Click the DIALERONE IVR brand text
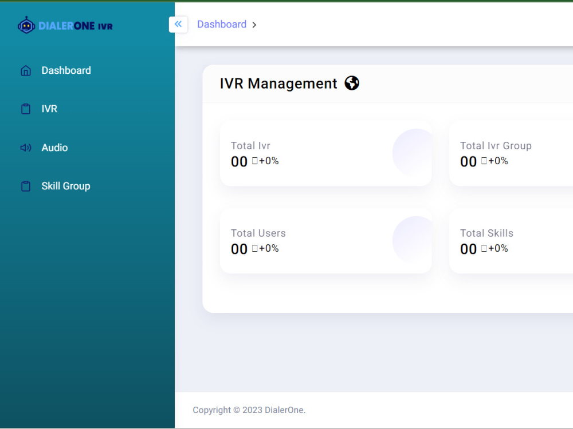Image resolution: width=573 pixels, height=429 pixels. tap(76, 26)
